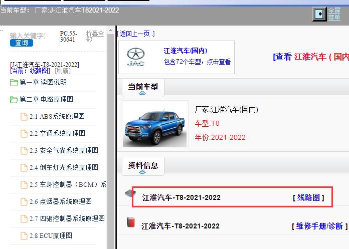Click the 输入关键字 search field

28,36
